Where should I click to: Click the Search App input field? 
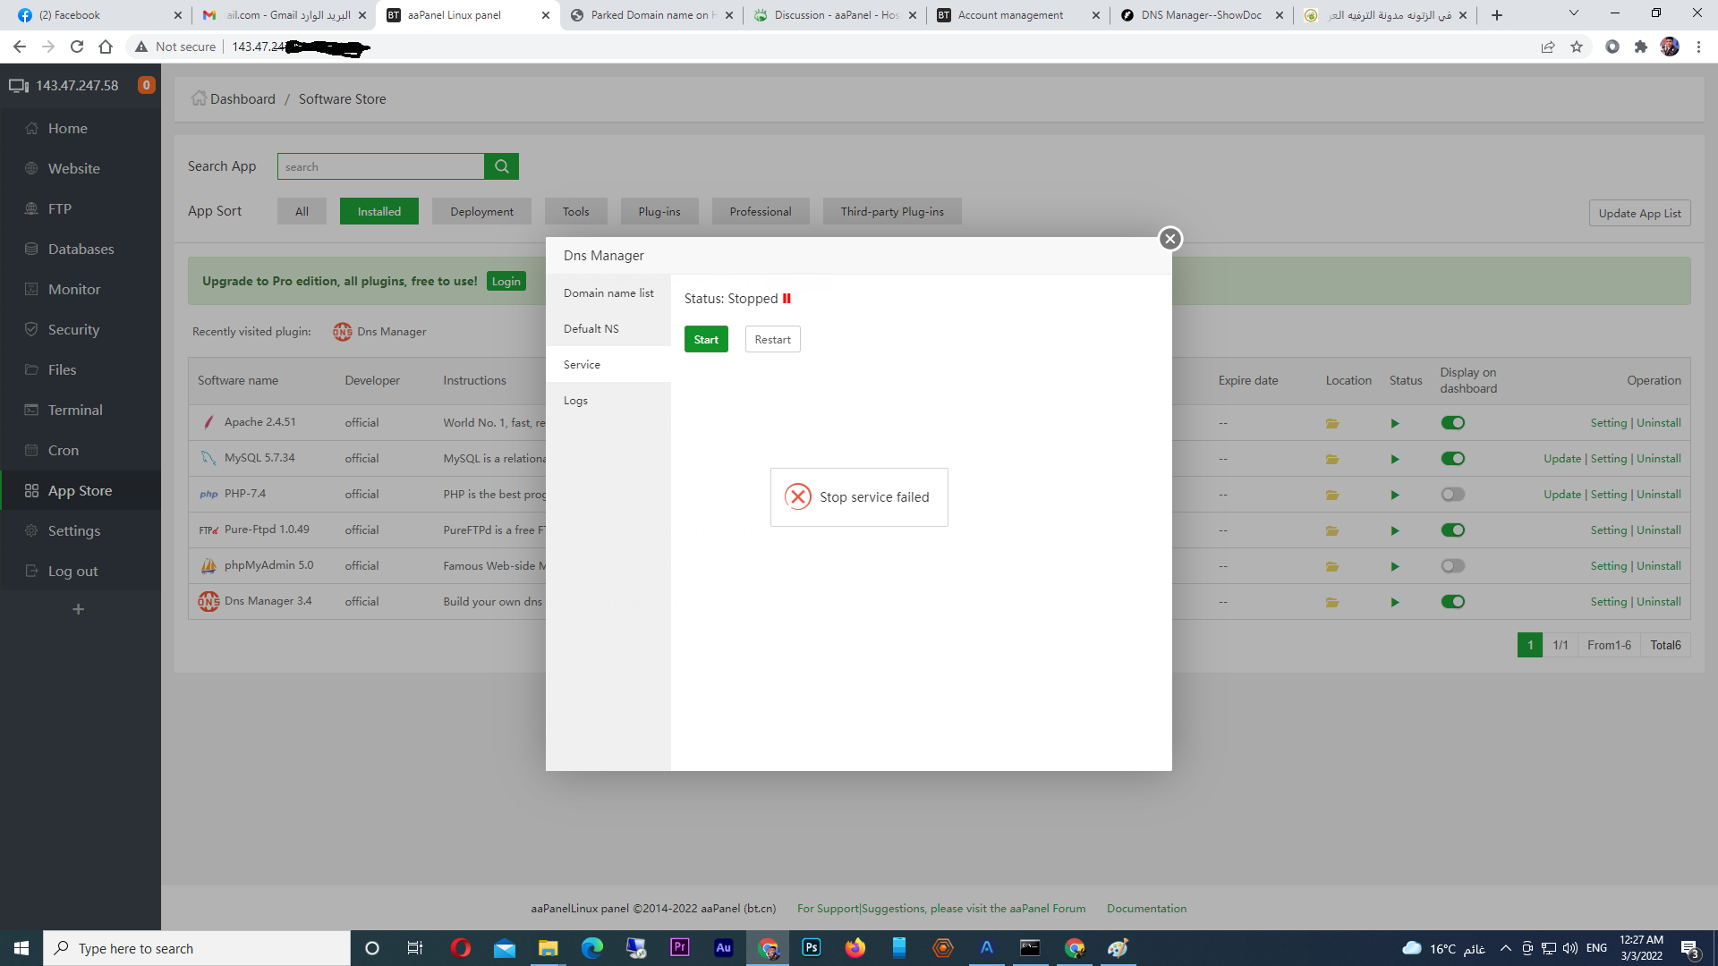click(x=380, y=166)
